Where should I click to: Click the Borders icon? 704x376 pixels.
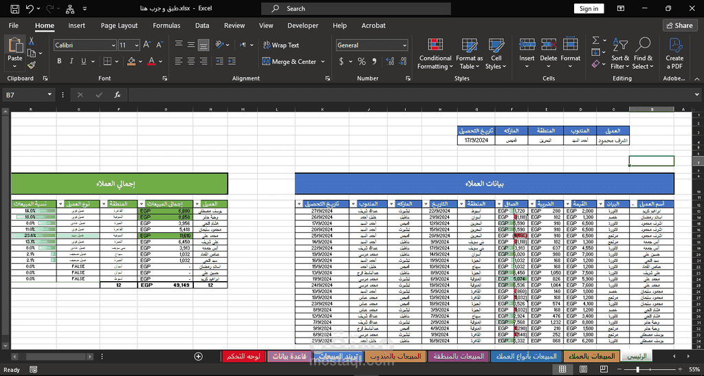(x=107, y=61)
